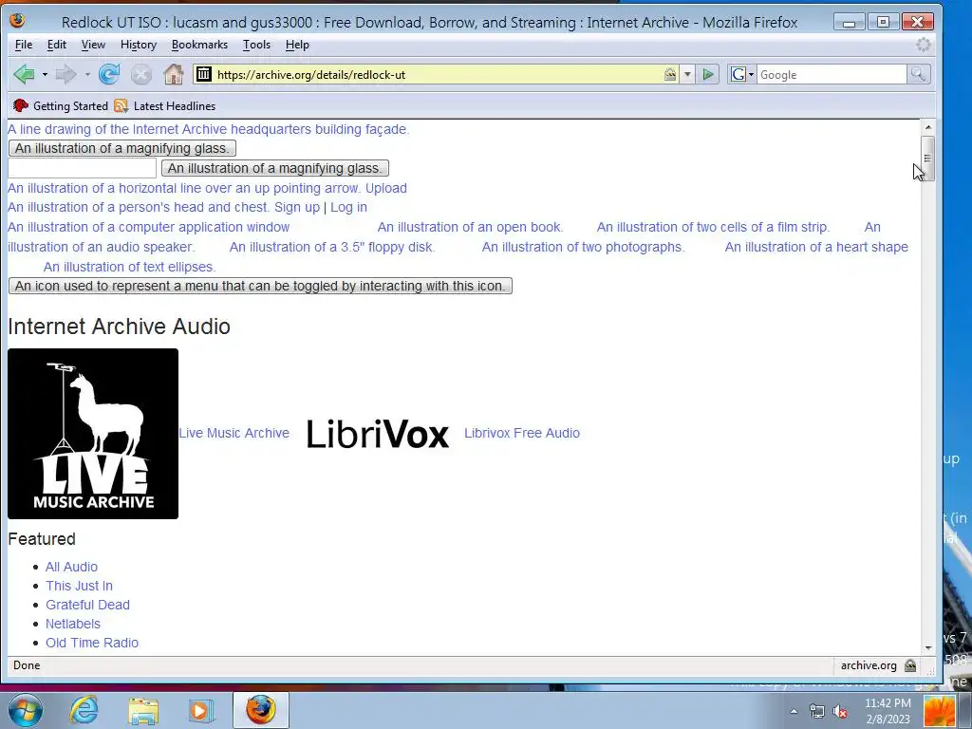Open Windows Explorer folder on the taskbar

(x=143, y=710)
